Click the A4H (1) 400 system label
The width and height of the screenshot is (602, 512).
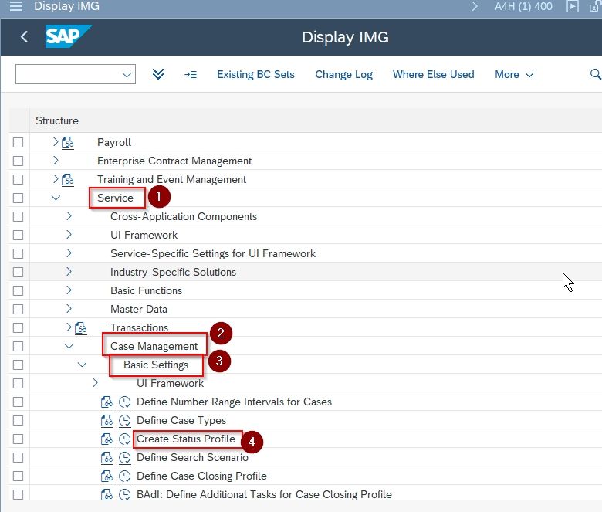523,6
